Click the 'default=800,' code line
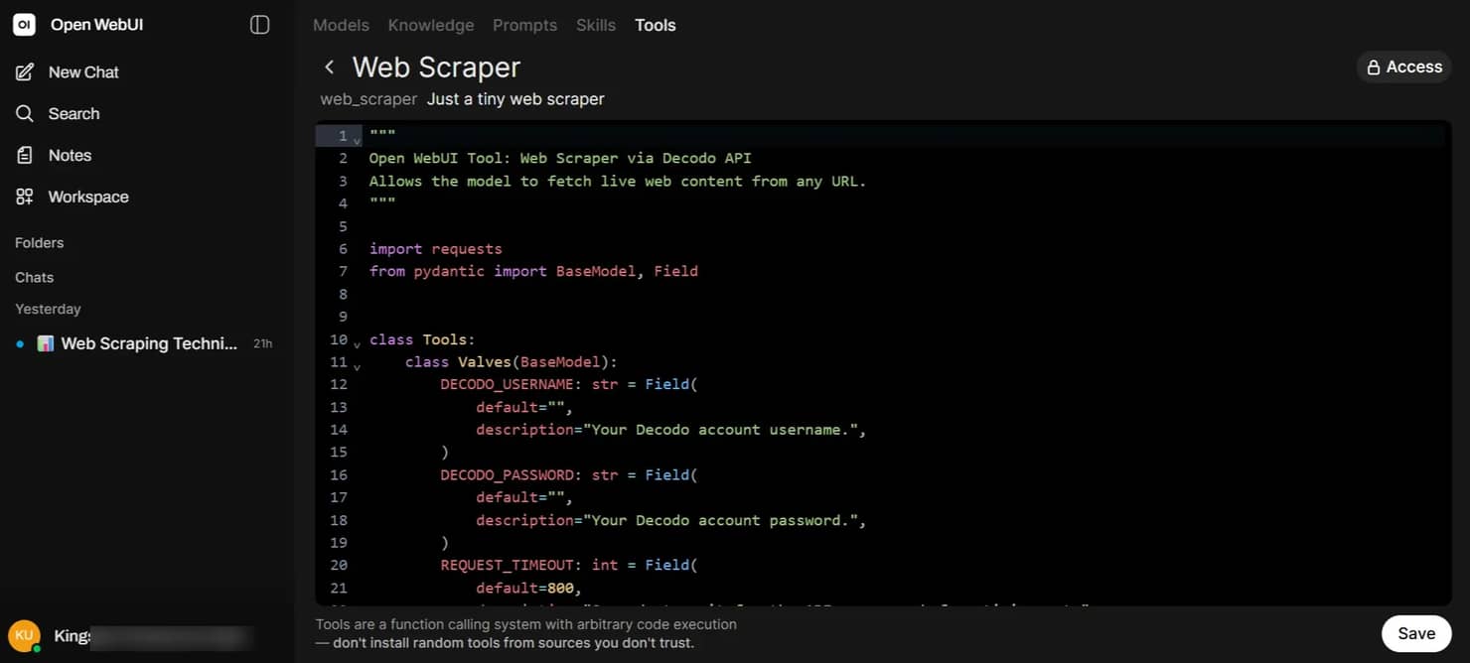This screenshot has width=1470, height=663. (x=528, y=588)
